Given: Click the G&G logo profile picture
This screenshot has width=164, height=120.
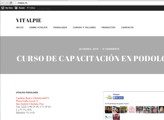Looking at the screenshot, I should point(109,117).
